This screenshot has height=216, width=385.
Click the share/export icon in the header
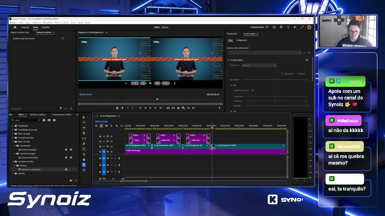click(274, 27)
